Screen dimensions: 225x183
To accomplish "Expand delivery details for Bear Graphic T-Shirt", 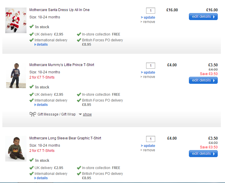I will click(x=42, y=178).
